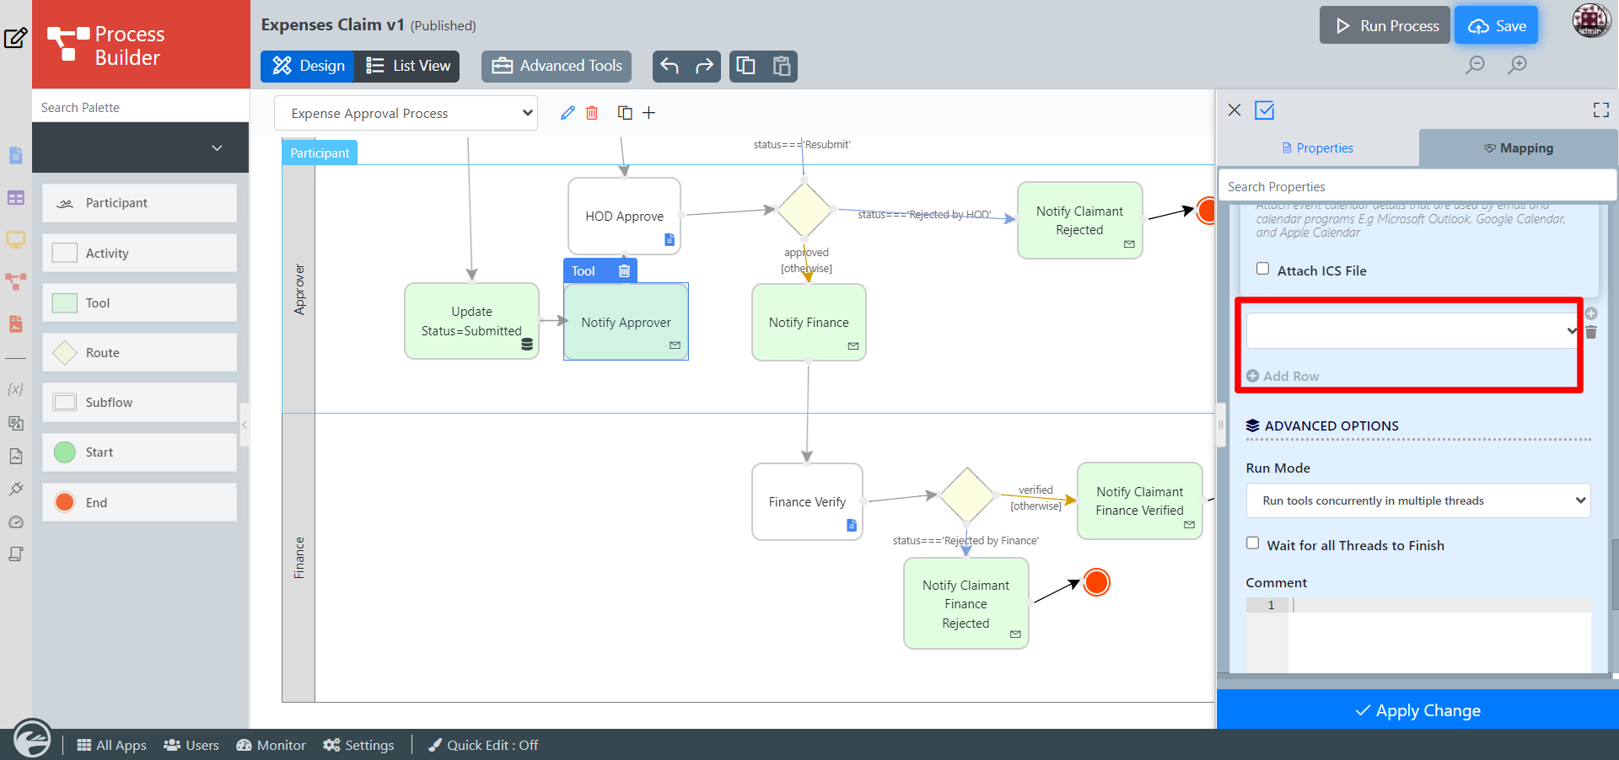Toggle Quick Edit mode off label
Screen dimensions: 1619x760
483,745
